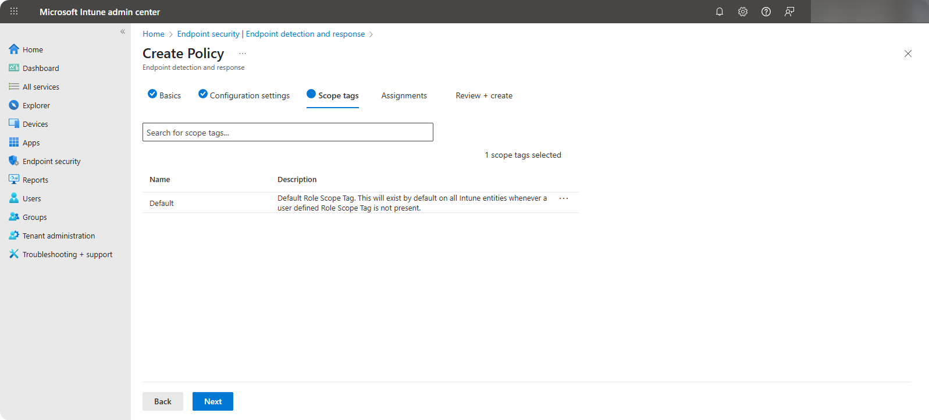Image resolution: width=929 pixels, height=420 pixels.
Task: Open the notifications bell icon
Action: click(x=720, y=12)
